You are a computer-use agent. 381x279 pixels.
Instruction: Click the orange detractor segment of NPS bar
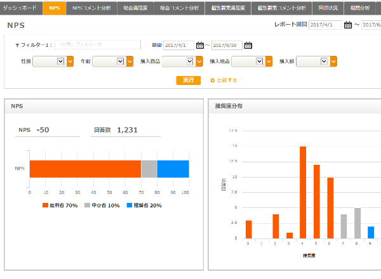pos(85,169)
